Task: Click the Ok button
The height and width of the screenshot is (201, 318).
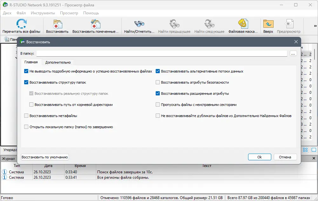Action: (260, 157)
